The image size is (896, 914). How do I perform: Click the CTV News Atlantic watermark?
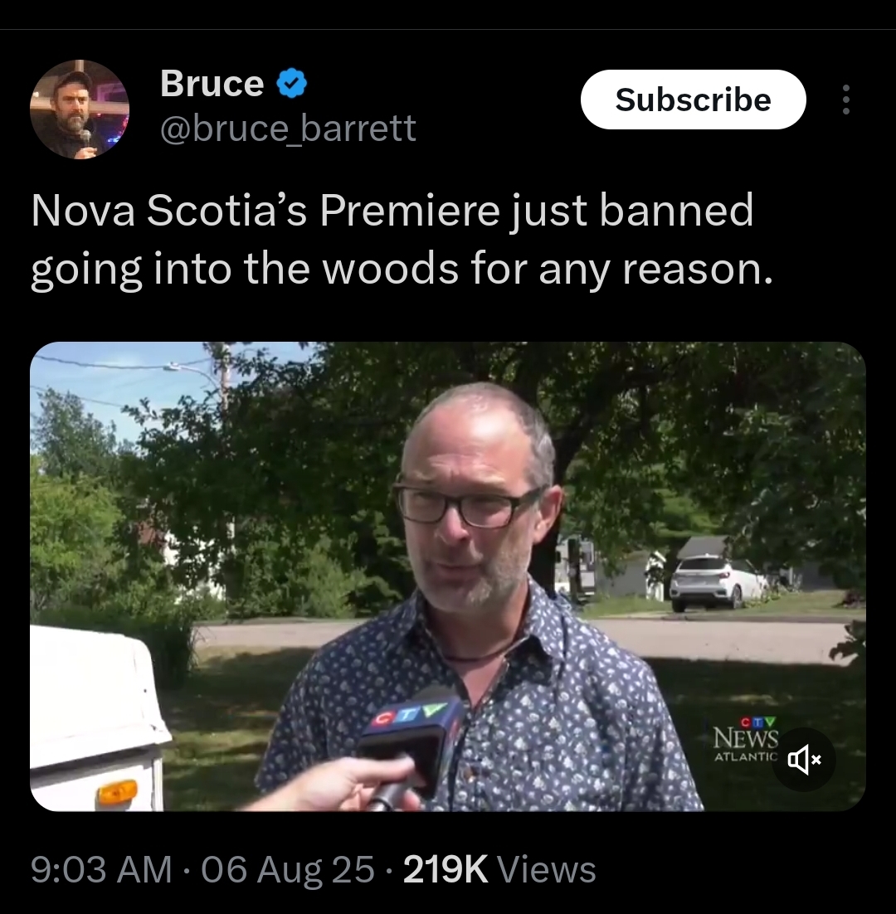(x=746, y=739)
